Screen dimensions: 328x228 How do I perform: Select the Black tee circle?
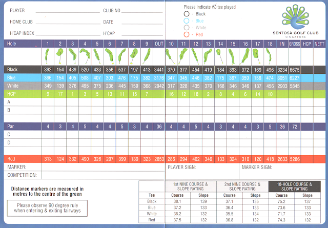pos(187,14)
